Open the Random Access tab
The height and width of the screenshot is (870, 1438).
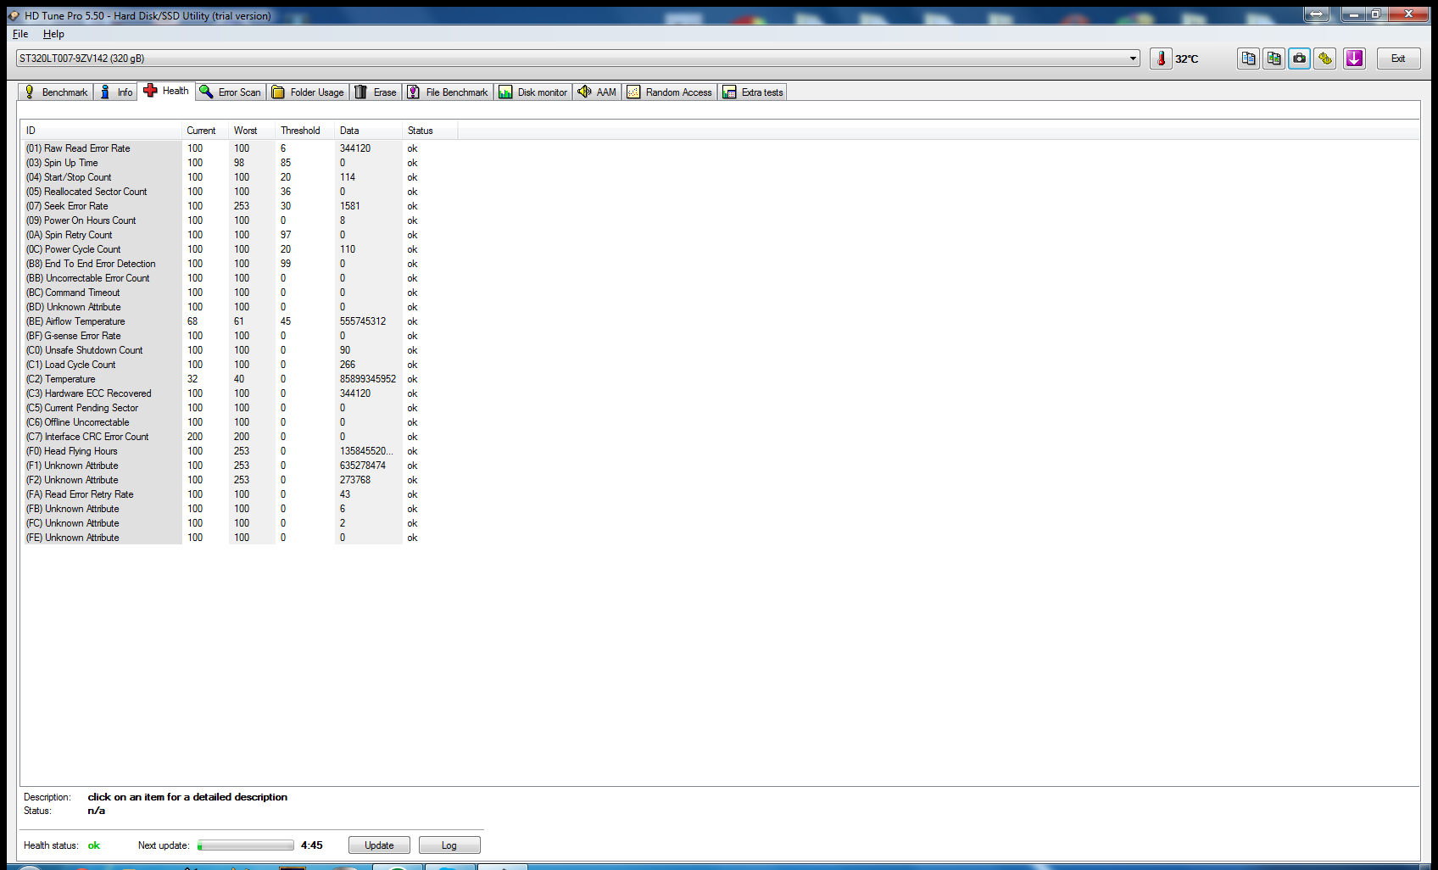click(670, 92)
